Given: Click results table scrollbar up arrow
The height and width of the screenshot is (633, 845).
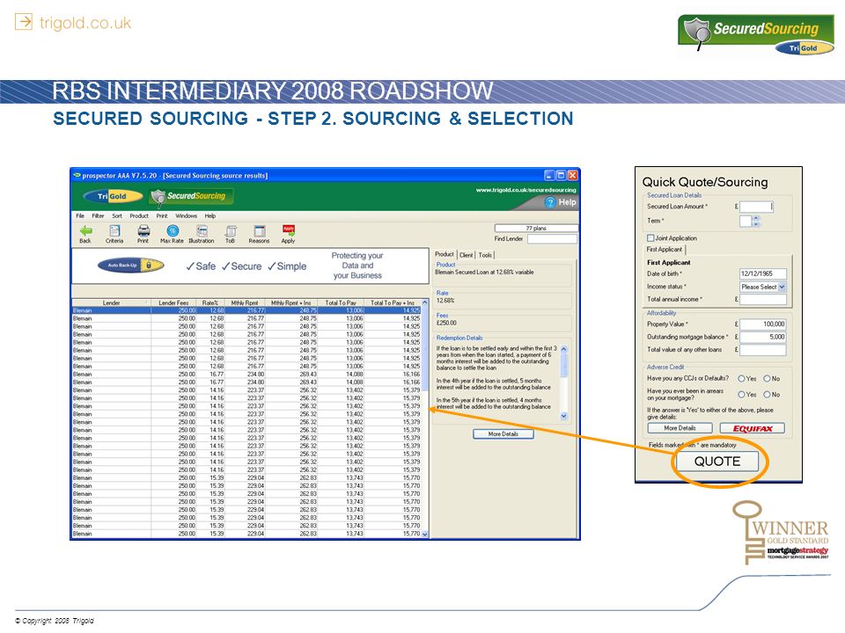Looking at the screenshot, I should point(424,303).
